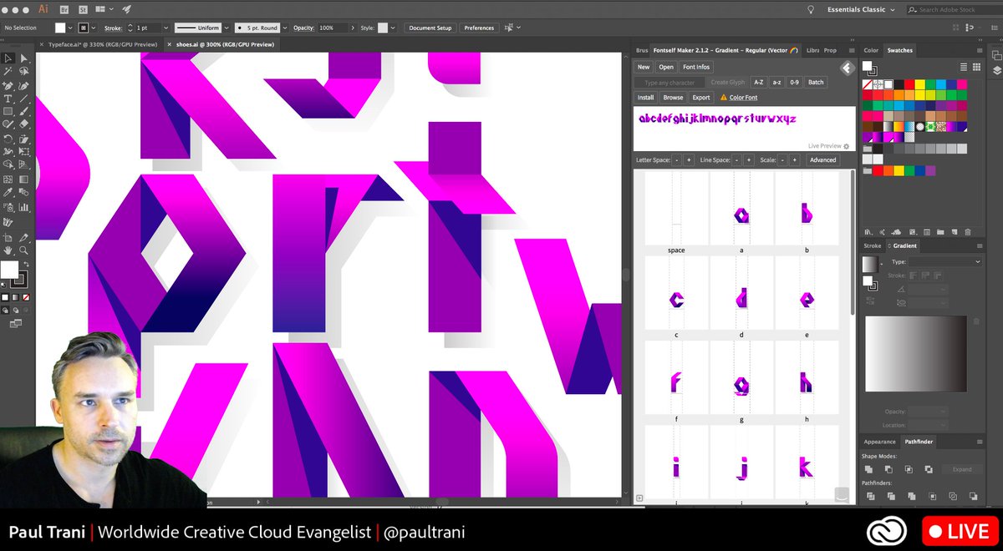Click the Preferences button

pyautogui.click(x=479, y=28)
